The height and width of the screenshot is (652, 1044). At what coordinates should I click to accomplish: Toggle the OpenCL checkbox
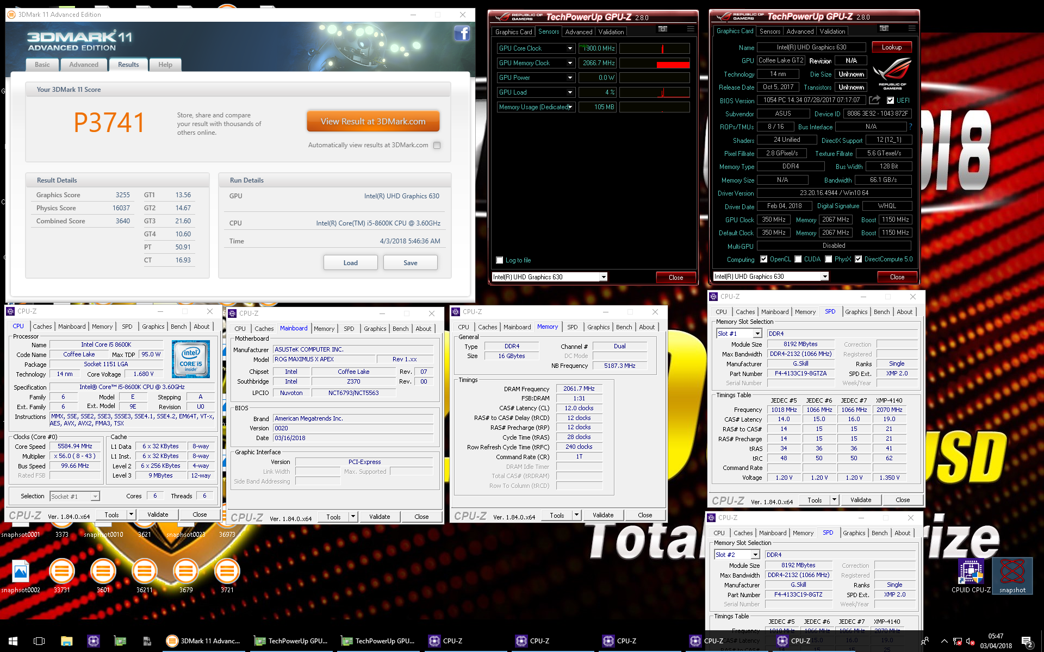(x=763, y=259)
